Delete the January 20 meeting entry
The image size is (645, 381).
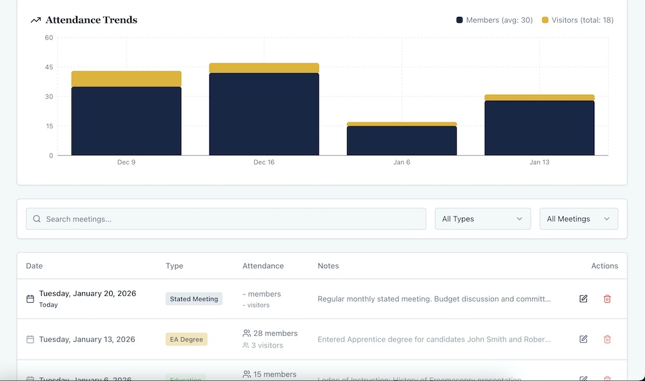coord(607,299)
